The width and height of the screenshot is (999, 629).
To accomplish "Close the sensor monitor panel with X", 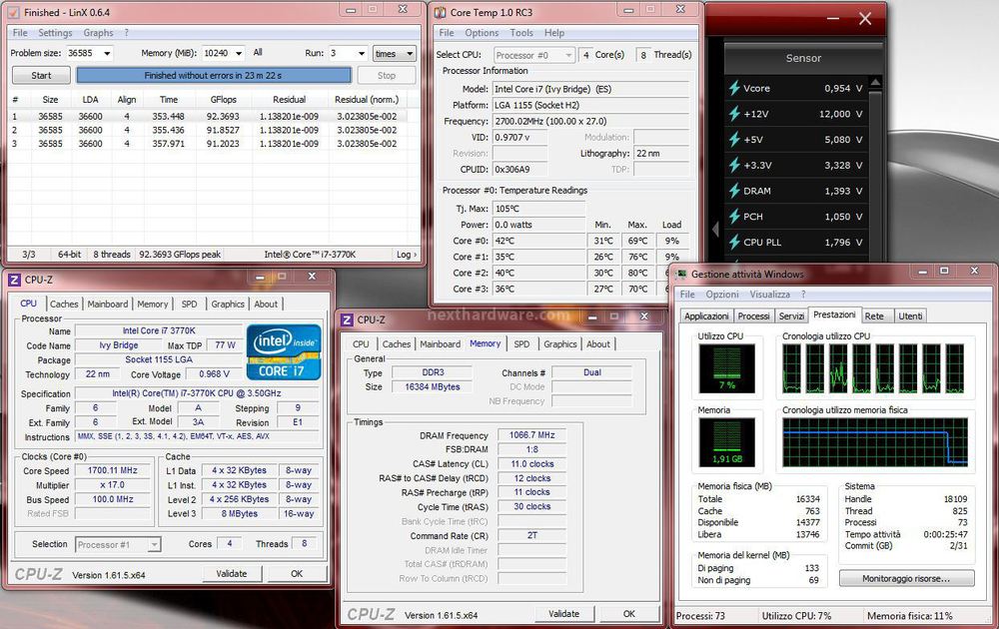I will [x=864, y=18].
